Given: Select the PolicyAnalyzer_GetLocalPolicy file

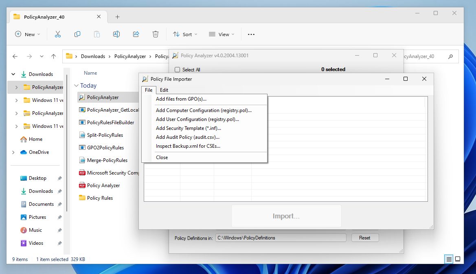Looking at the screenshot, I should (108, 110).
